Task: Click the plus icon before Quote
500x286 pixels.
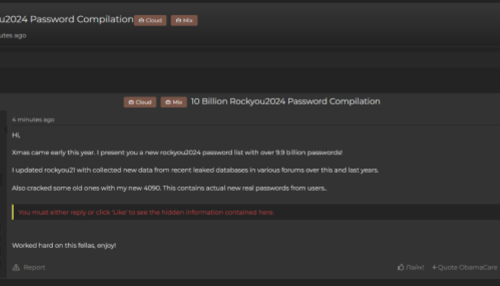Action: coord(434,268)
